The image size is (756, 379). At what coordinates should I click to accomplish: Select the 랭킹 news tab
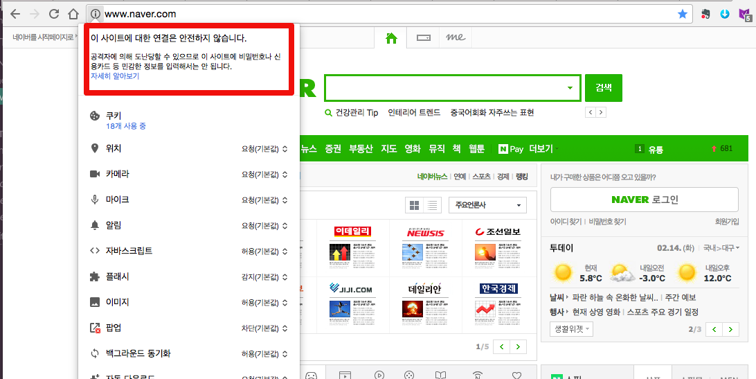[x=522, y=177]
